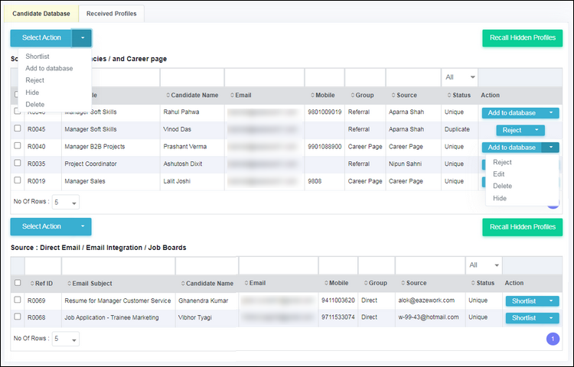This screenshot has height=367, width=574.
Task: Sort upper table by Group column
Action: click(x=362, y=95)
